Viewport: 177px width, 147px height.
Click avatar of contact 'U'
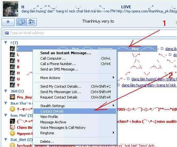(12, 79)
